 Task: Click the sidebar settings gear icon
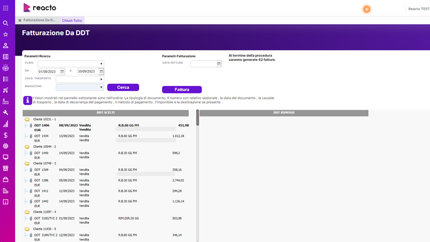pyautogui.click(x=5, y=146)
